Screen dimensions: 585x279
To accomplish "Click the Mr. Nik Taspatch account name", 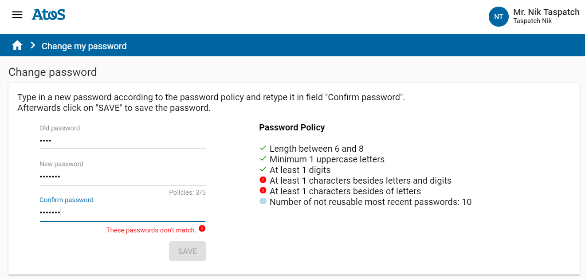I will tap(546, 12).
